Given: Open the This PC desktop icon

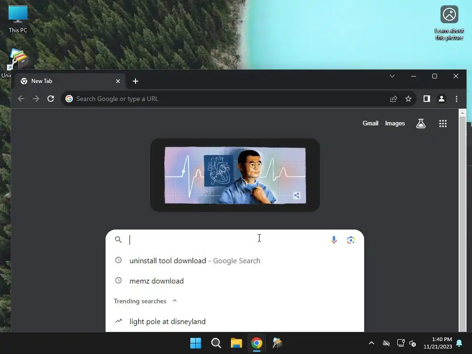Looking at the screenshot, I should click(18, 19).
